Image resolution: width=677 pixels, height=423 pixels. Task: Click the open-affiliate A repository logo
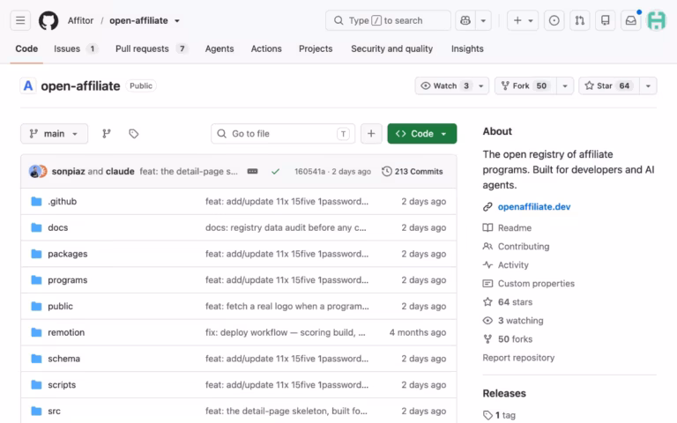pyautogui.click(x=28, y=85)
